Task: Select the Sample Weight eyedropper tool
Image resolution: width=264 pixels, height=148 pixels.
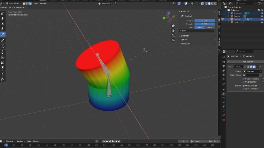Action: pyautogui.click(x=3, y=40)
